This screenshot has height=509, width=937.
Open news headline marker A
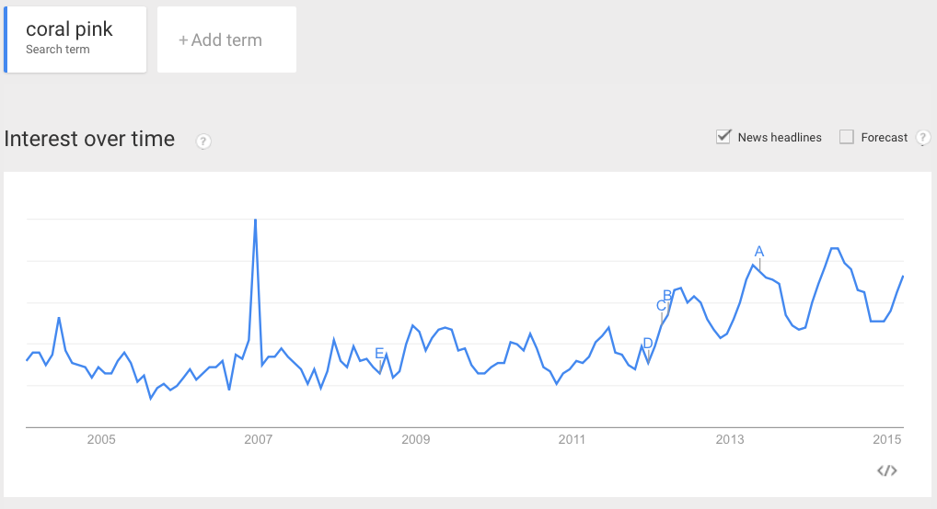[x=759, y=252]
